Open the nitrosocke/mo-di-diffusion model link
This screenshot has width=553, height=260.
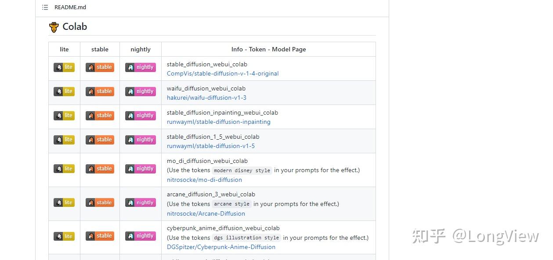coord(204,180)
